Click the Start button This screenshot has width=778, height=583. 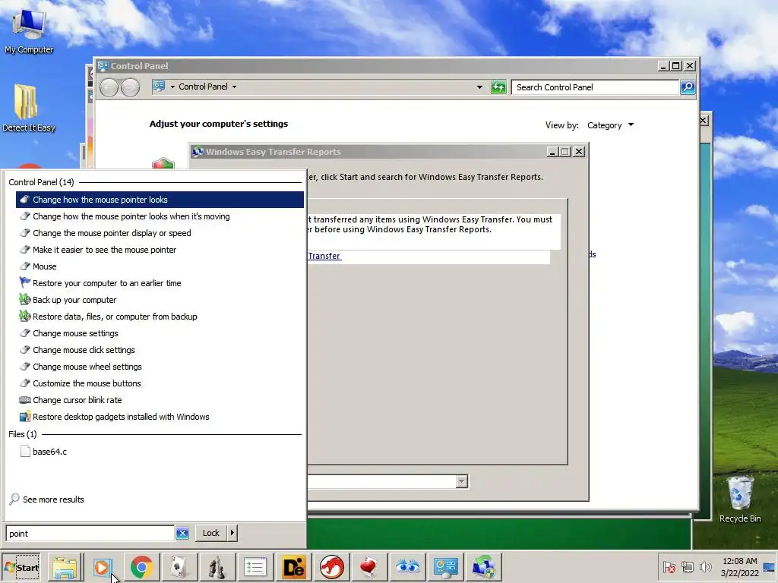tap(21, 567)
